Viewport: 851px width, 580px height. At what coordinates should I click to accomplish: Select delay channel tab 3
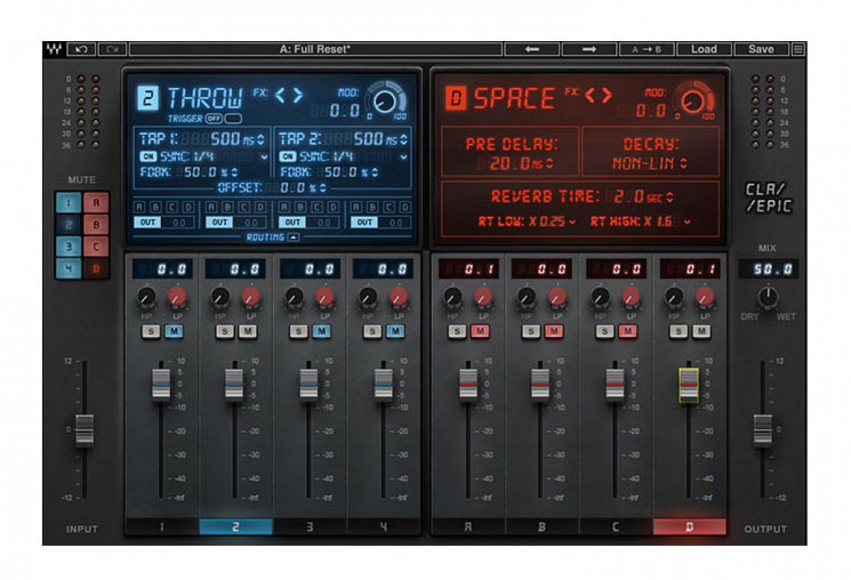(309, 527)
